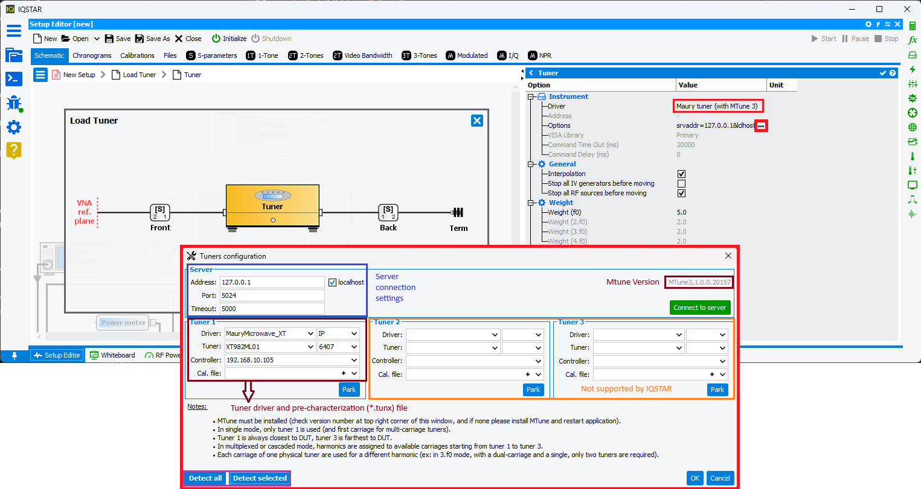Viewport: 921px width, 489px height.
Task: Click the green calculator icon in right toolbar
Action: 913,26
